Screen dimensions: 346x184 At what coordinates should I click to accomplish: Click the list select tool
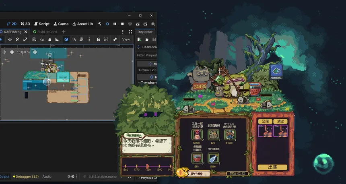pyautogui.click(x=34, y=39)
